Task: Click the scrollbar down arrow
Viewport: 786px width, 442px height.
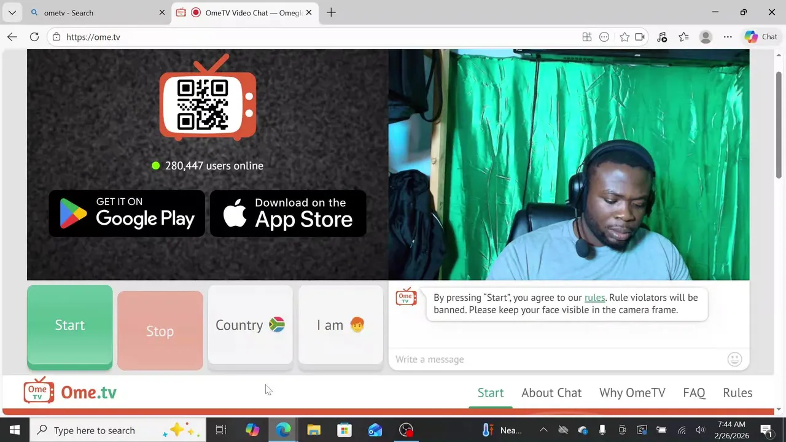Action: click(779, 409)
